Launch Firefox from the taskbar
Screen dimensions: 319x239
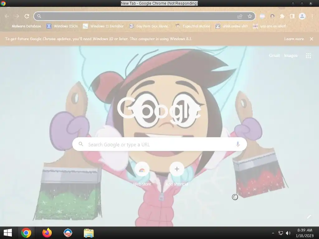[x=47, y=233]
